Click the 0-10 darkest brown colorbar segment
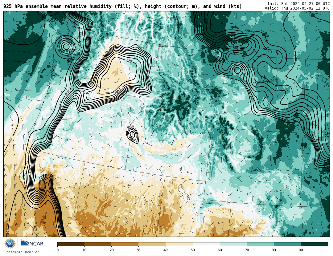The width and height of the screenshot is (333, 256). tap(71, 244)
